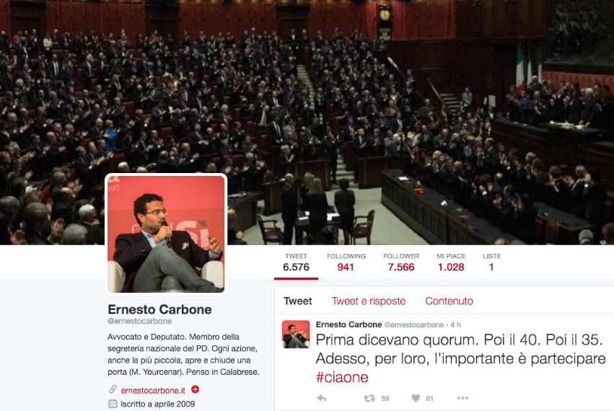Switch to the Tweet e risposte tab

pyautogui.click(x=369, y=301)
